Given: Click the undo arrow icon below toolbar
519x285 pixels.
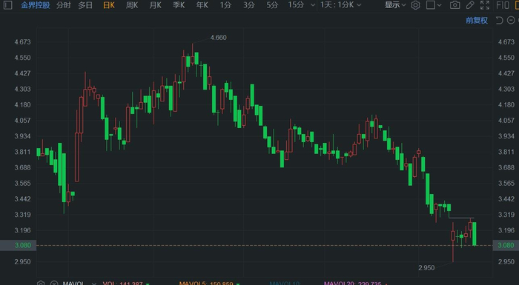Looking at the screenshot, I should click(x=499, y=21).
